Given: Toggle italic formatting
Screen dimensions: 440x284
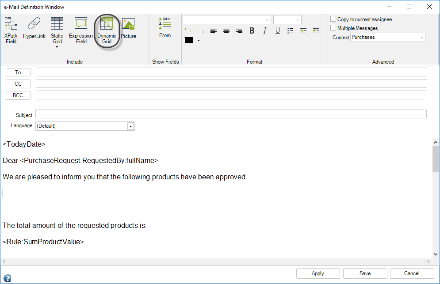Looking at the screenshot, I should 264,30.
